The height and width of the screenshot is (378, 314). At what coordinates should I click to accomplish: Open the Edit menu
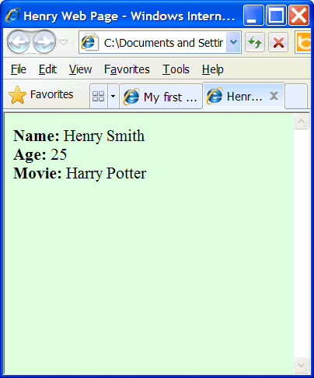coord(47,69)
